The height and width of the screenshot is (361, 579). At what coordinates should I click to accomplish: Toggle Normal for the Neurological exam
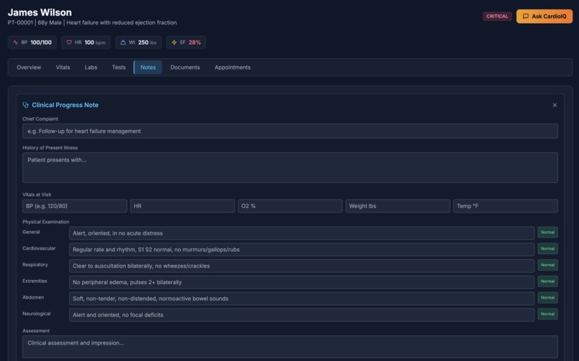[547, 314]
